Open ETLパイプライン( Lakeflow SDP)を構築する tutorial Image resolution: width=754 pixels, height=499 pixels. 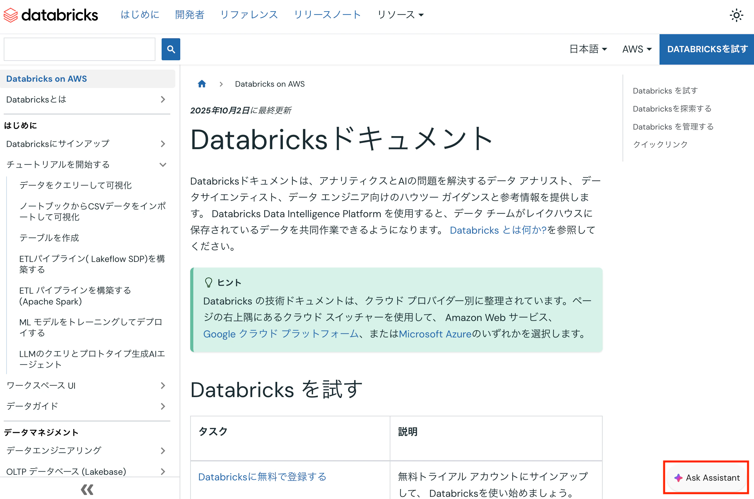[x=92, y=264]
